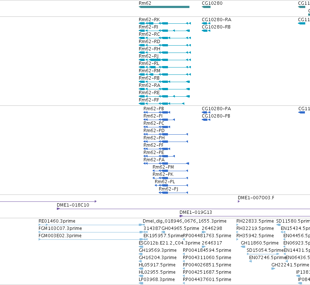Screen dimensions: 310x285
Task: Click CG10280-RA transcript
Action: coord(206,23)
